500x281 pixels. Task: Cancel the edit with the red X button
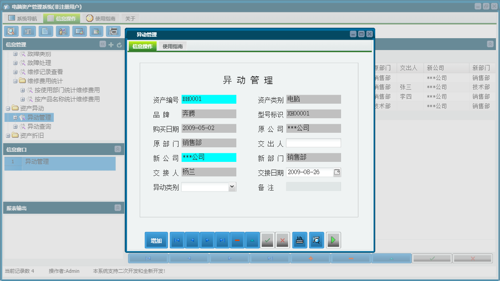pos(282,240)
